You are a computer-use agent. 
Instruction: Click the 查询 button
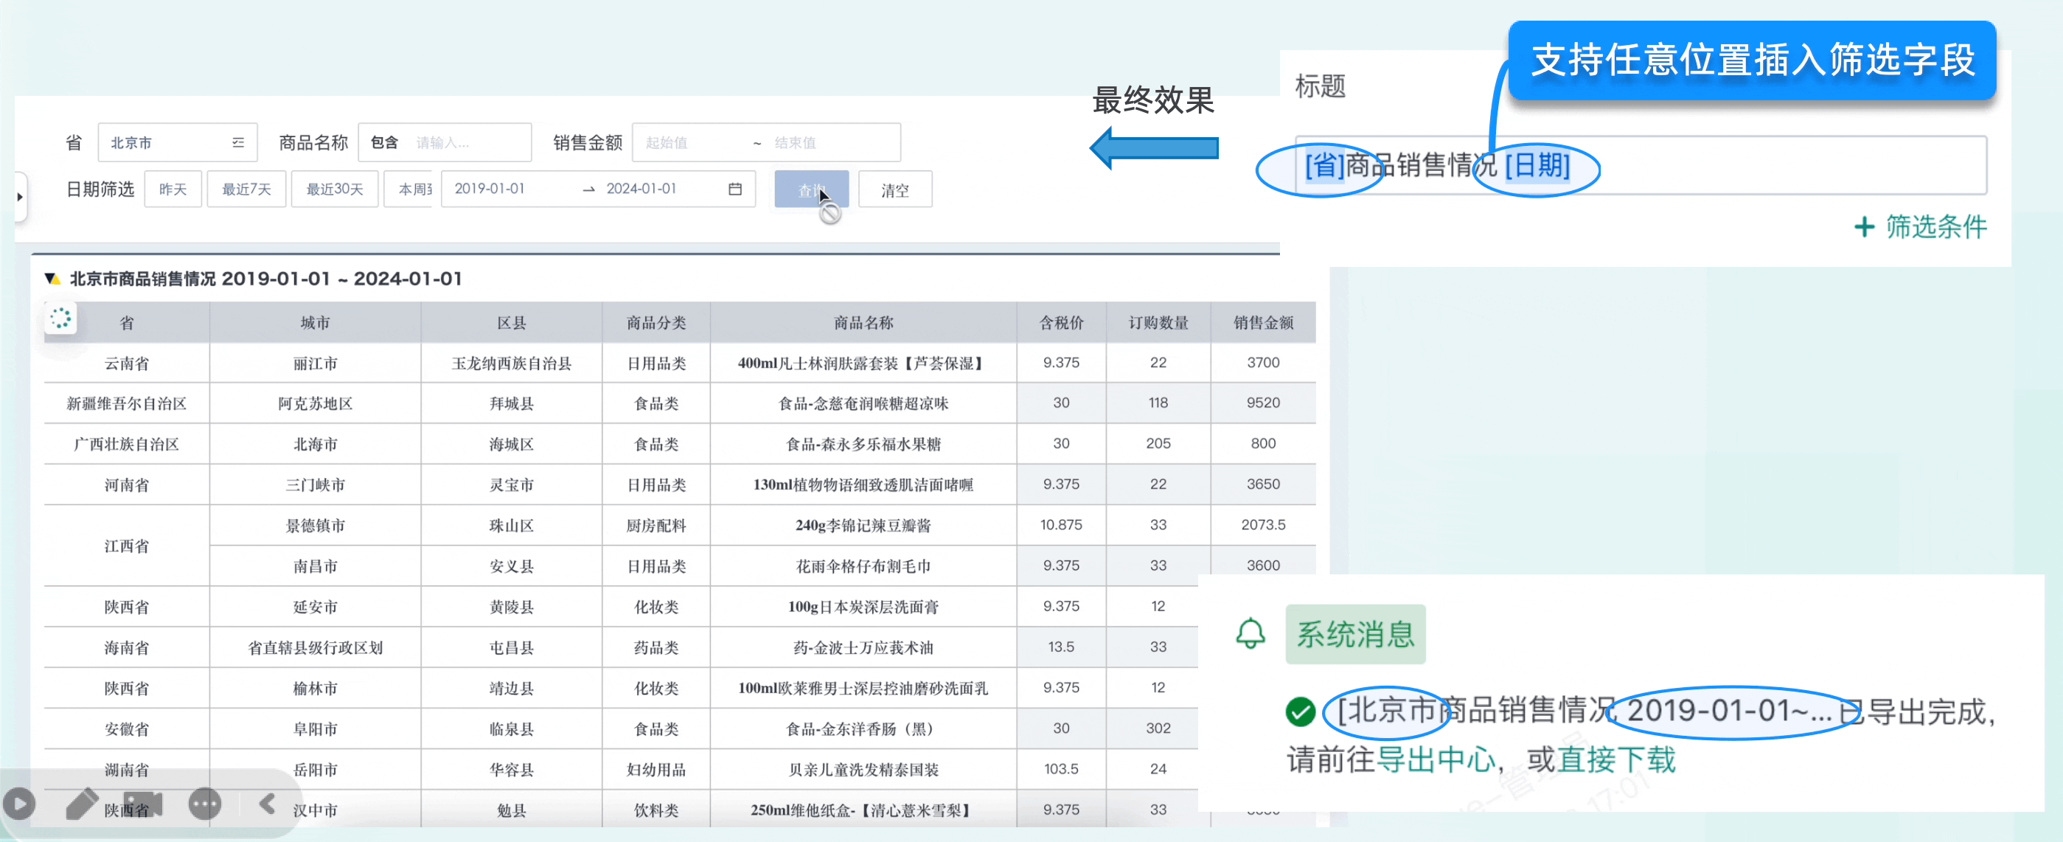pos(811,190)
